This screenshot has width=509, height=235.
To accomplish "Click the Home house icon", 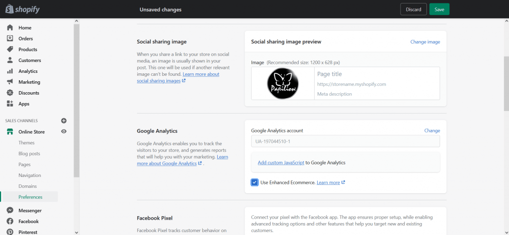I will pyautogui.click(x=10, y=27).
